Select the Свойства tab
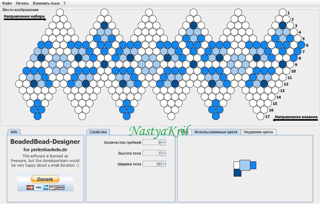The image size is (320, 204). 98,132
